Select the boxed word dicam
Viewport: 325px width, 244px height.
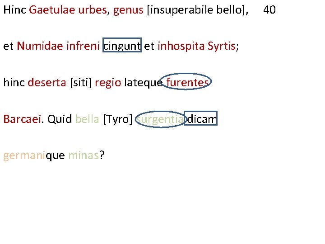200,118
